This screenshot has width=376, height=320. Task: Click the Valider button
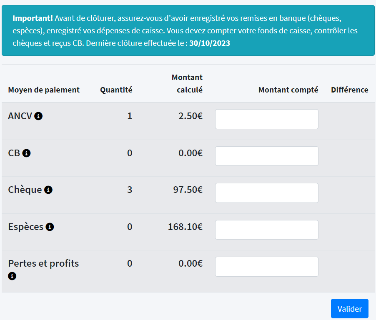(x=350, y=309)
